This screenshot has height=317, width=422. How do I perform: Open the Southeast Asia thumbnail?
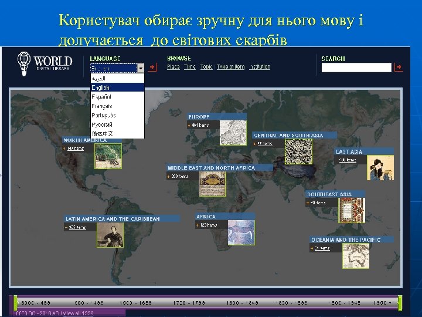coord(352,210)
